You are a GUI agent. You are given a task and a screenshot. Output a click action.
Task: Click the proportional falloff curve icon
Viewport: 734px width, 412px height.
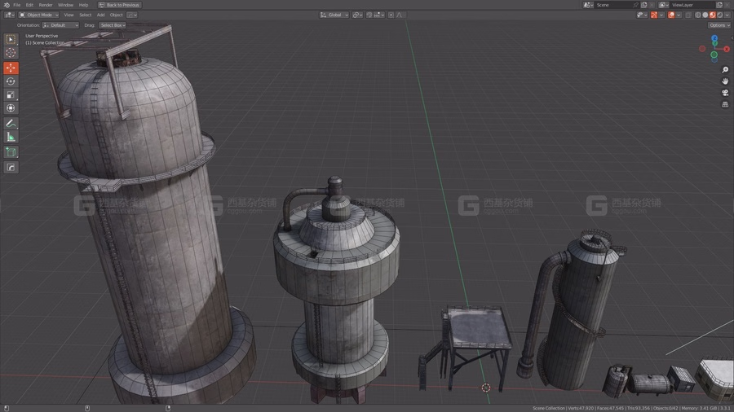click(x=400, y=15)
